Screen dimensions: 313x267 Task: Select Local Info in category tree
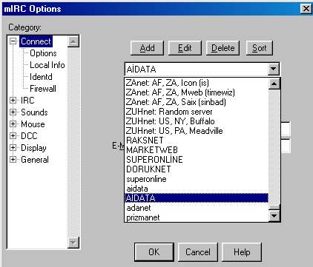coord(47,65)
